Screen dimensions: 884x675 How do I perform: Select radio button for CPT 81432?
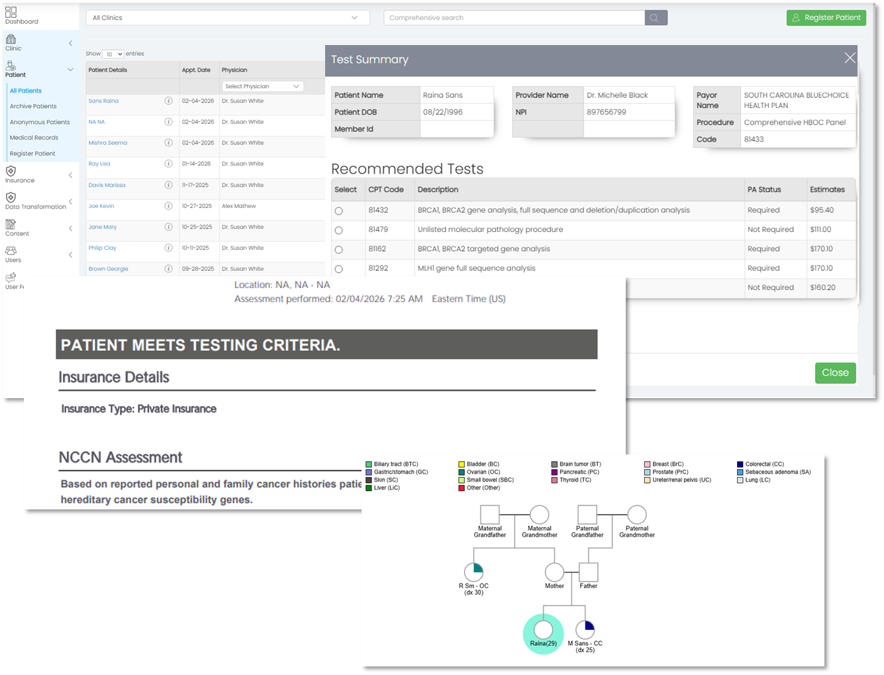point(339,211)
